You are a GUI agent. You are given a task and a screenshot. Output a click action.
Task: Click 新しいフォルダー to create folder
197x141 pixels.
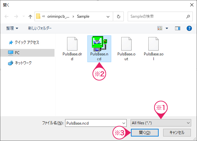[x=40, y=28]
